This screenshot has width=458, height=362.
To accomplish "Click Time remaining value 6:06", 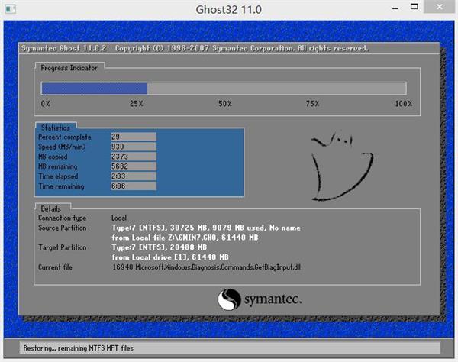I will tap(134, 186).
